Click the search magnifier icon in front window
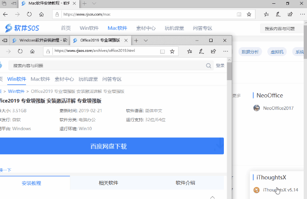This screenshot has width=307, height=199. pos(208,66)
